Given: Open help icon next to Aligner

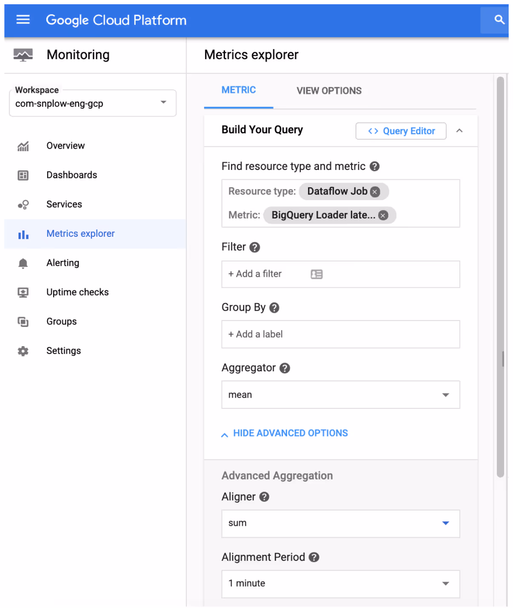Looking at the screenshot, I should pos(264,496).
